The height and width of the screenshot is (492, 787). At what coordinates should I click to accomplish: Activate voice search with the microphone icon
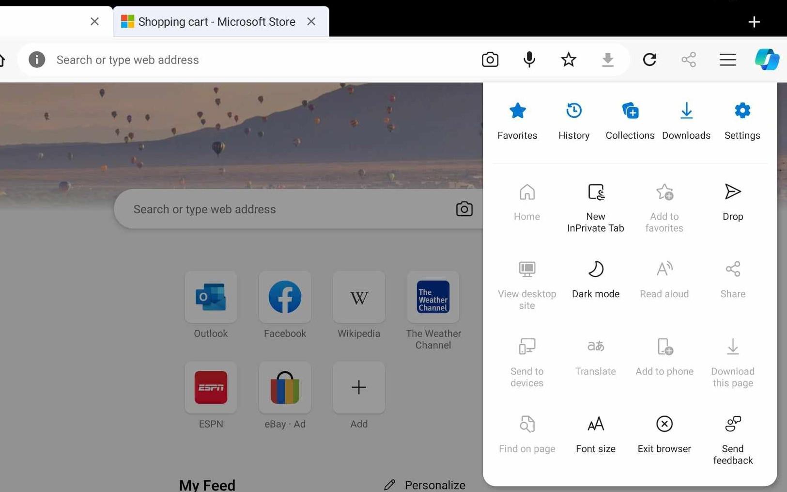[529, 60]
